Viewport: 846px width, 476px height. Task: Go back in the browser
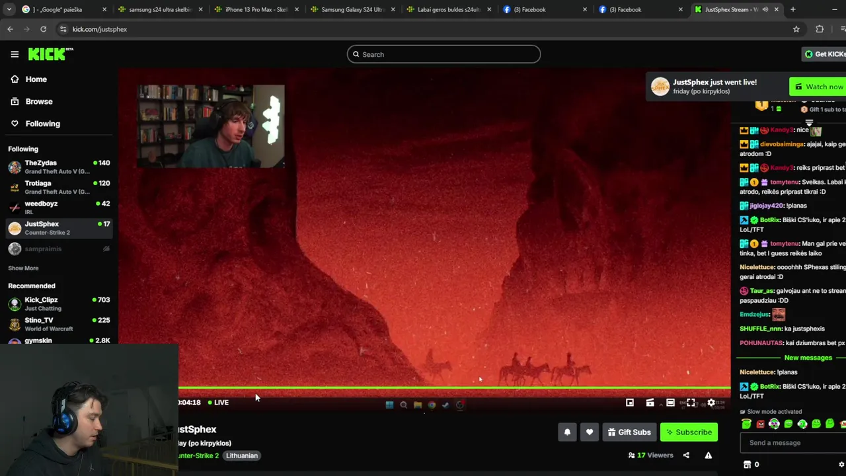tap(10, 29)
